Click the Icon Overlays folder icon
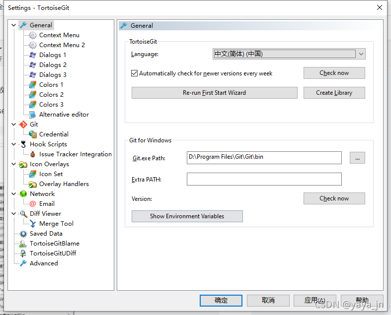391x315 pixels. coord(23,164)
